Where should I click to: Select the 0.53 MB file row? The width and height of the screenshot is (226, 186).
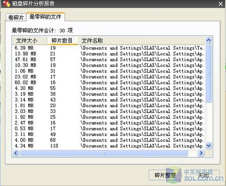(x=109, y=128)
